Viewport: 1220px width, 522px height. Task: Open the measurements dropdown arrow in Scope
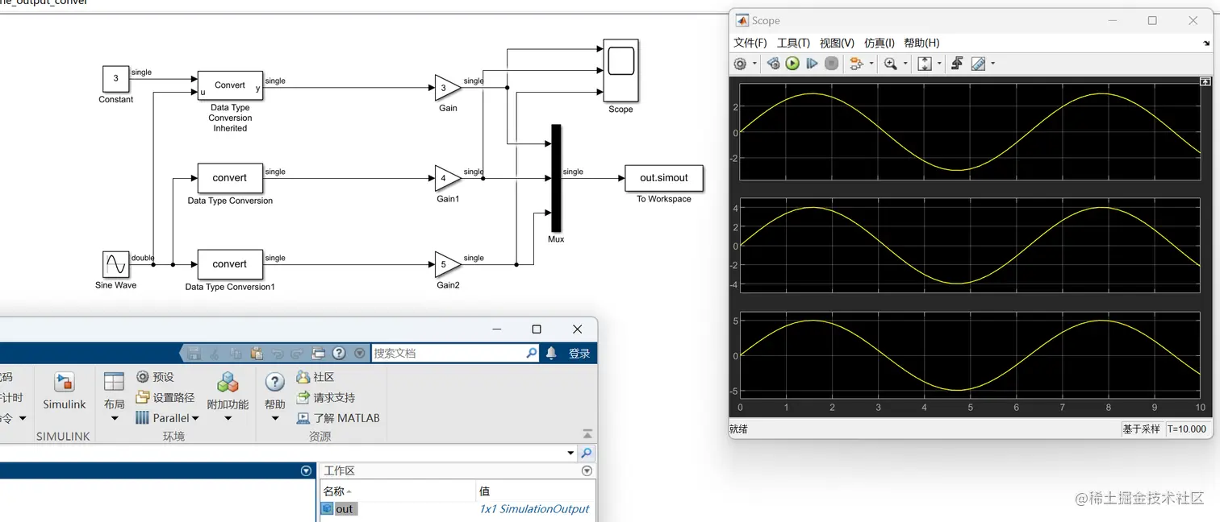coord(992,64)
